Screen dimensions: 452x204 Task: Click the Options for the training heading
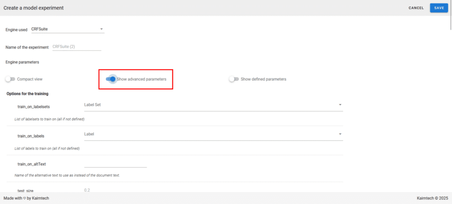click(x=27, y=94)
